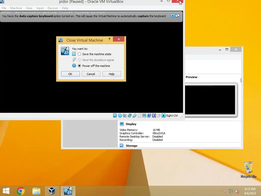Open the View menu
261x196 pixels.
29,8
